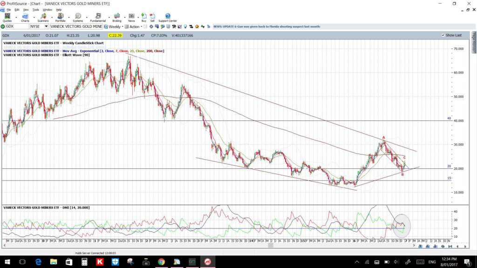The image size is (477, 268).
Task: Open Microsoft Edge from the taskbar
Action: point(38,261)
